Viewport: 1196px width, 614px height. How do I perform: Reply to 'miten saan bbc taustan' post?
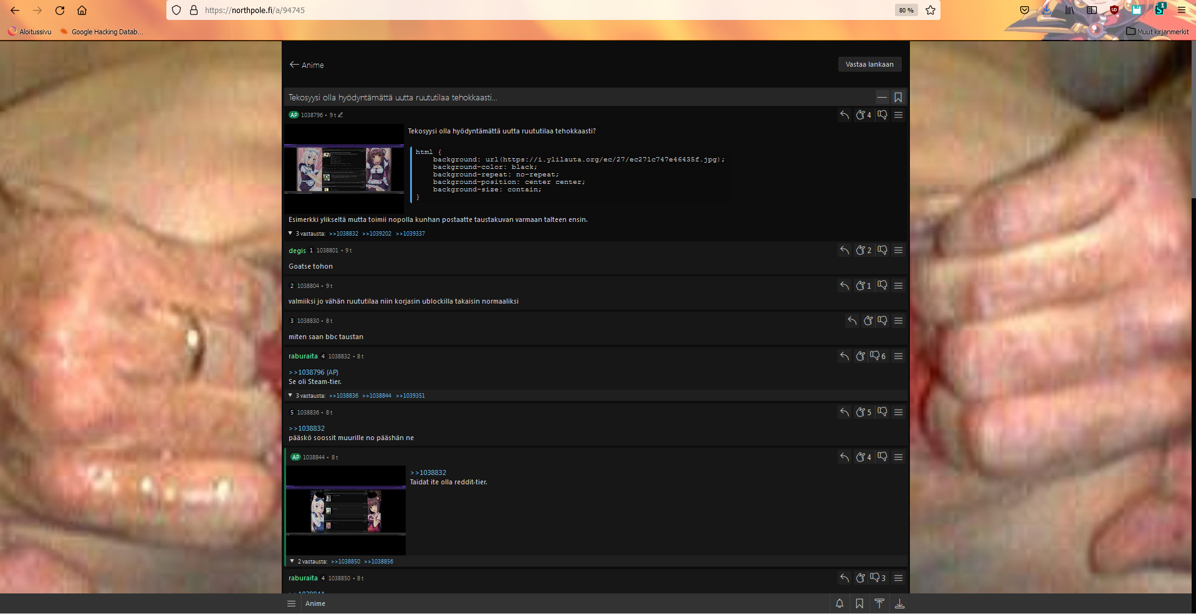[x=852, y=320]
